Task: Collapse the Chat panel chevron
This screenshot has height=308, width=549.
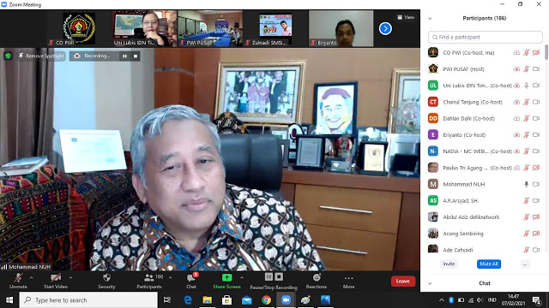Action: (x=430, y=283)
